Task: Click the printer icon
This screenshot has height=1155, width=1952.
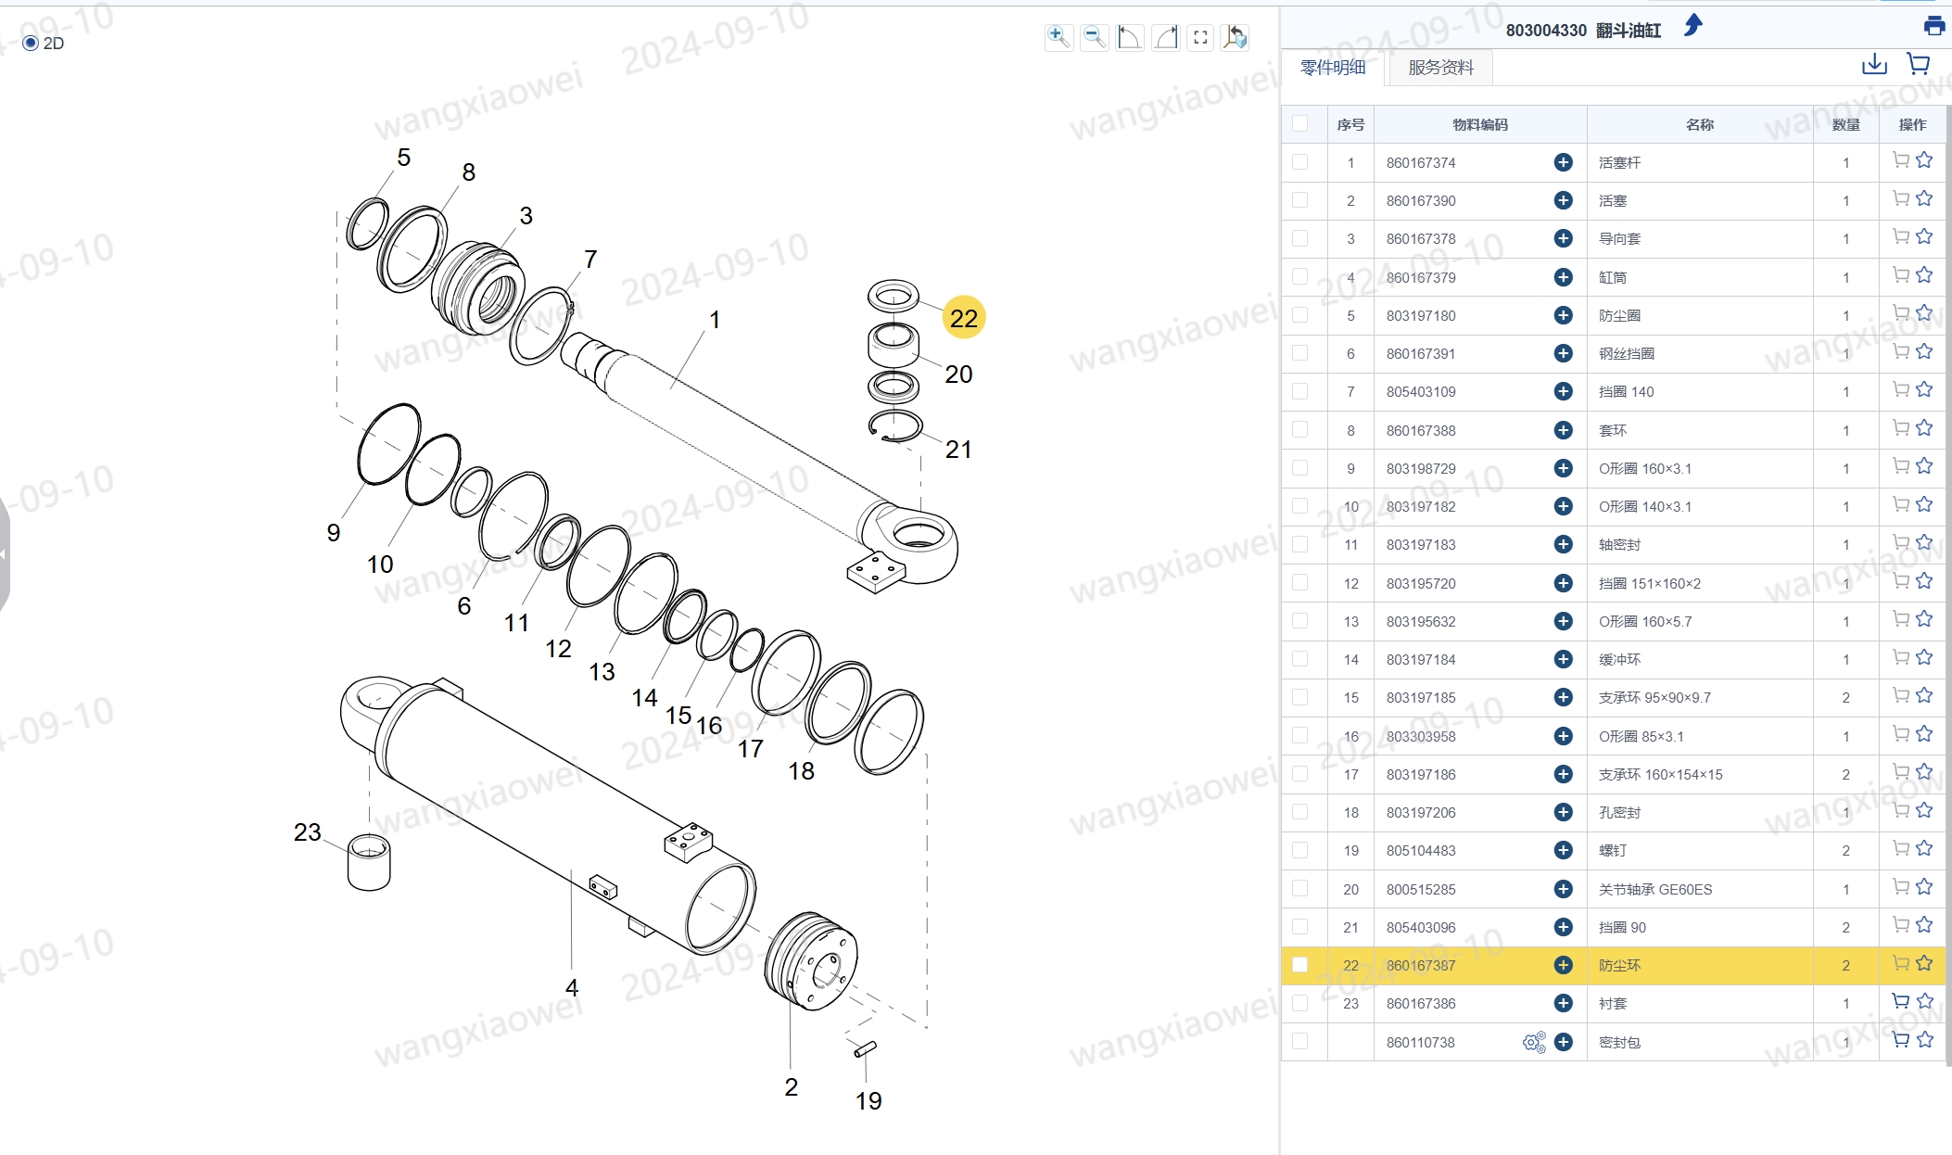Action: point(1933,26)
